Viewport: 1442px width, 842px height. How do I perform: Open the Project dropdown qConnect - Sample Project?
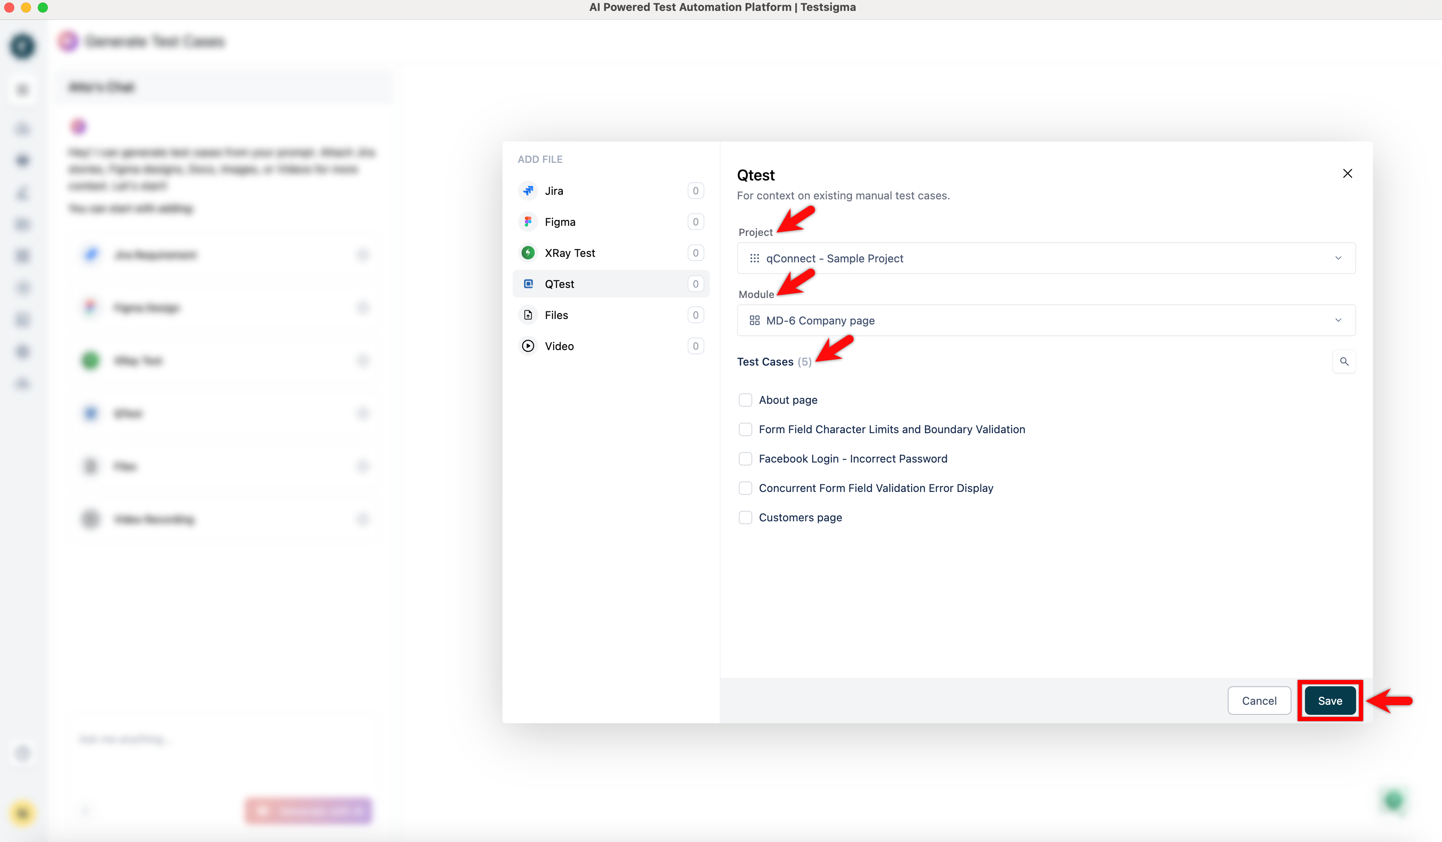click(x=1045, y=258)
